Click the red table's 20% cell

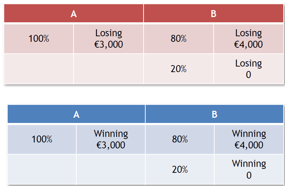[x=178, y=69]
